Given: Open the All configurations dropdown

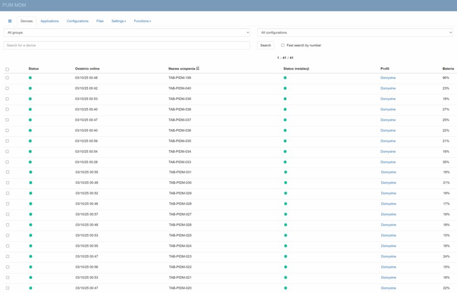Looking at the screenshot, I should click(x=355, y=33).
